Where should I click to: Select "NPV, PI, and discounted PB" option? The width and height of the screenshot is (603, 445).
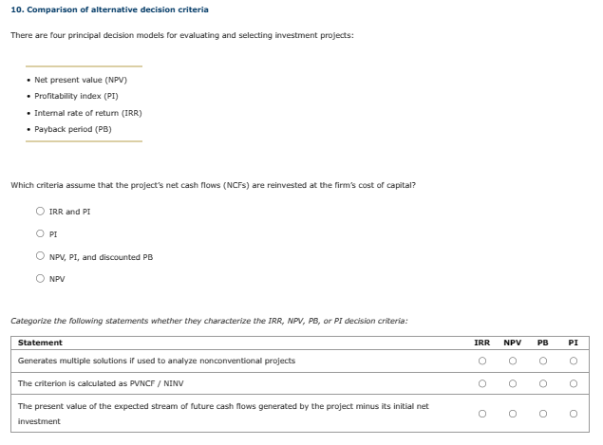(40, 256)
